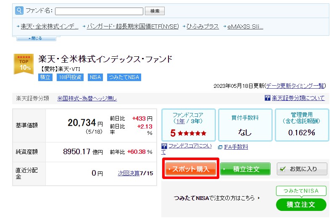Open ひふみプラス recent fund link
This screenshot has height=221, width=334.
203,26
